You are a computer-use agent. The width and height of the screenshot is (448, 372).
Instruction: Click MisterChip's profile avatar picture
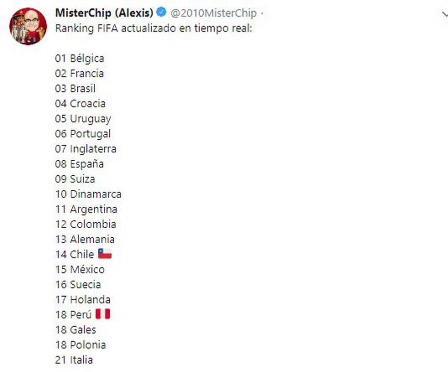[28, 26]
